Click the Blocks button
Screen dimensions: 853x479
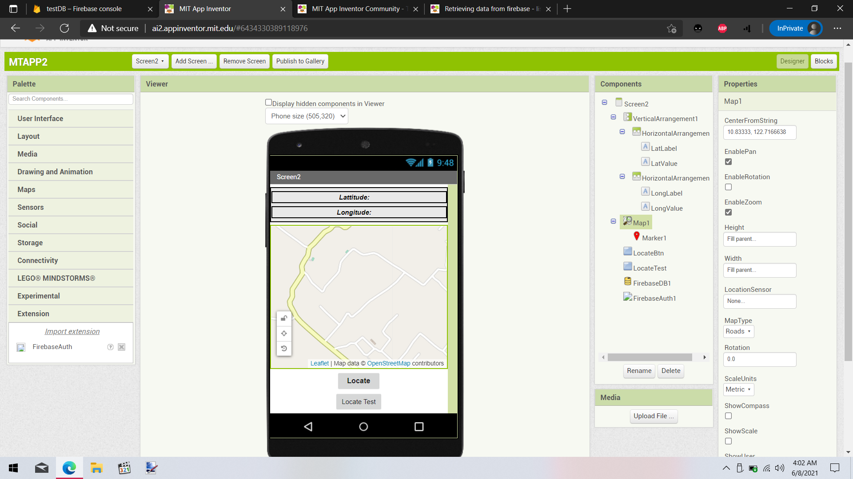click(x=823, y=61)
